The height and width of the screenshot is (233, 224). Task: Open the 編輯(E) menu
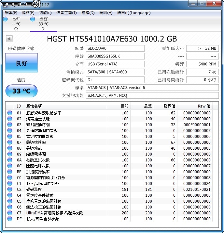pos(28,13)
